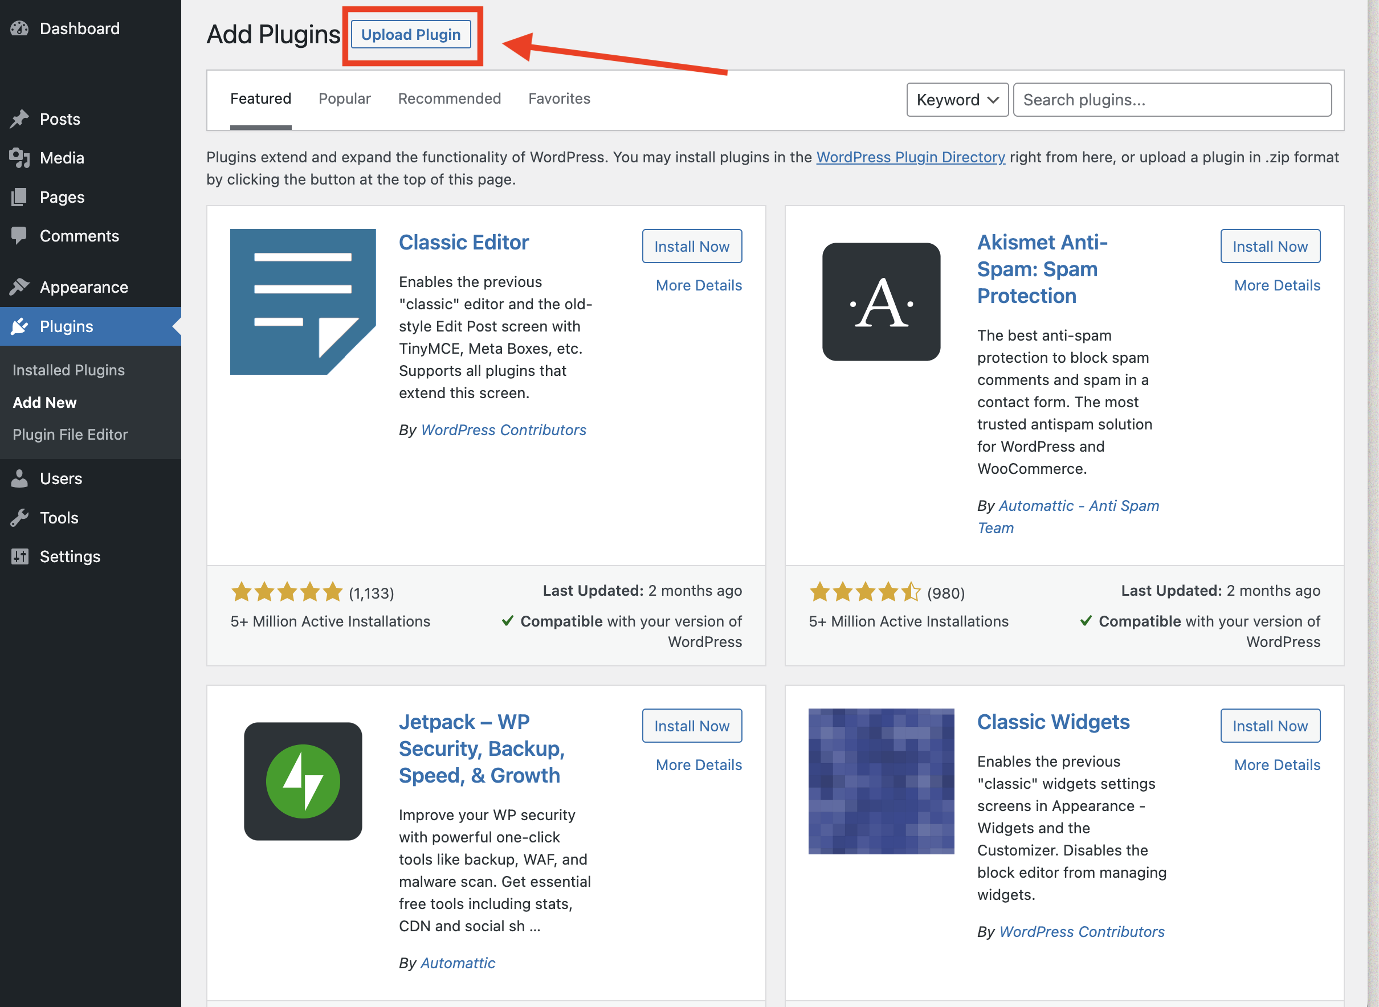Click the Settings sliders icon
Screen dimensions: 1379x1007
coord(19,556)
